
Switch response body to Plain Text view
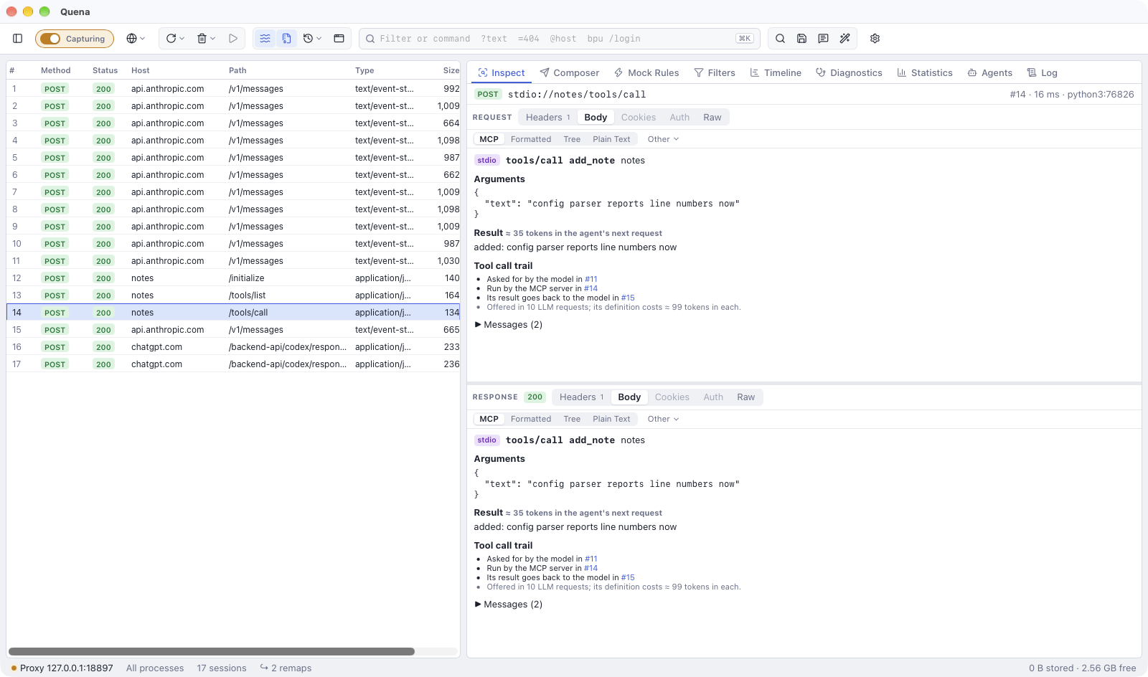tap(611, 419)
